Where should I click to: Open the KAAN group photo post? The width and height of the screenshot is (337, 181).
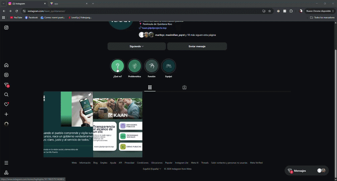118,124
